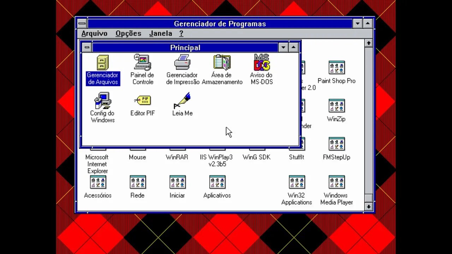Open the Opções menu

(x=128, y=34)
